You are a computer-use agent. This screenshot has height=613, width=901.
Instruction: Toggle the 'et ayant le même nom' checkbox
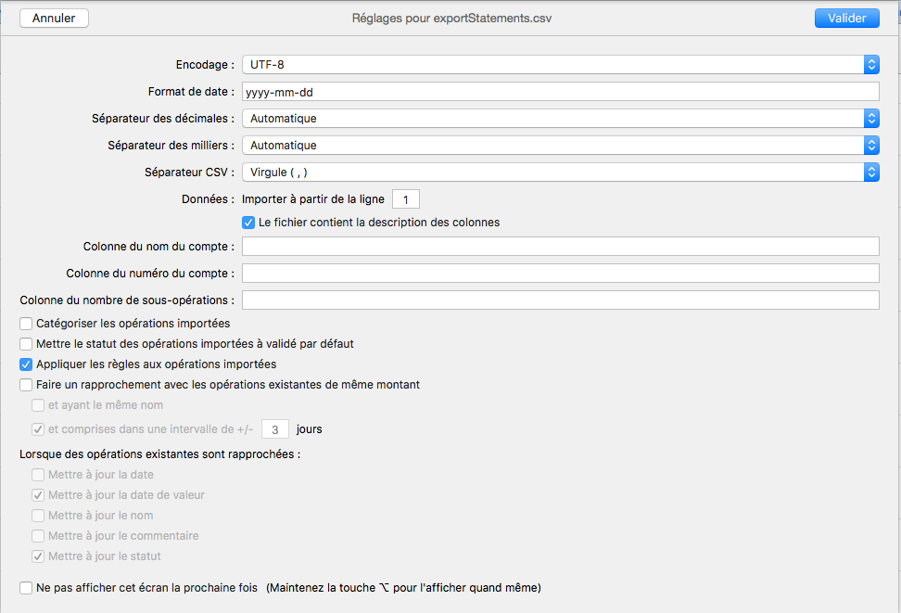38,405
